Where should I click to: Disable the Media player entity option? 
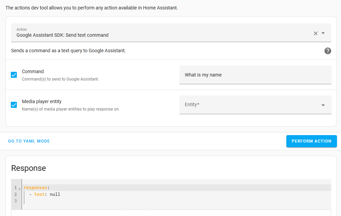(x=13, y=104)
